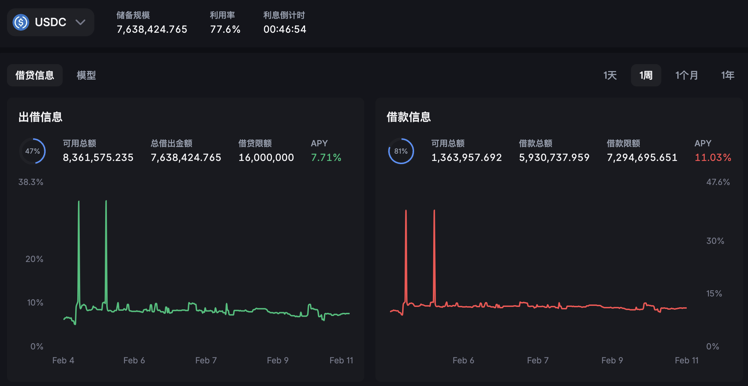Click the green 7.71% lending APY
748x386 pixels.
[x=326, y=157]
